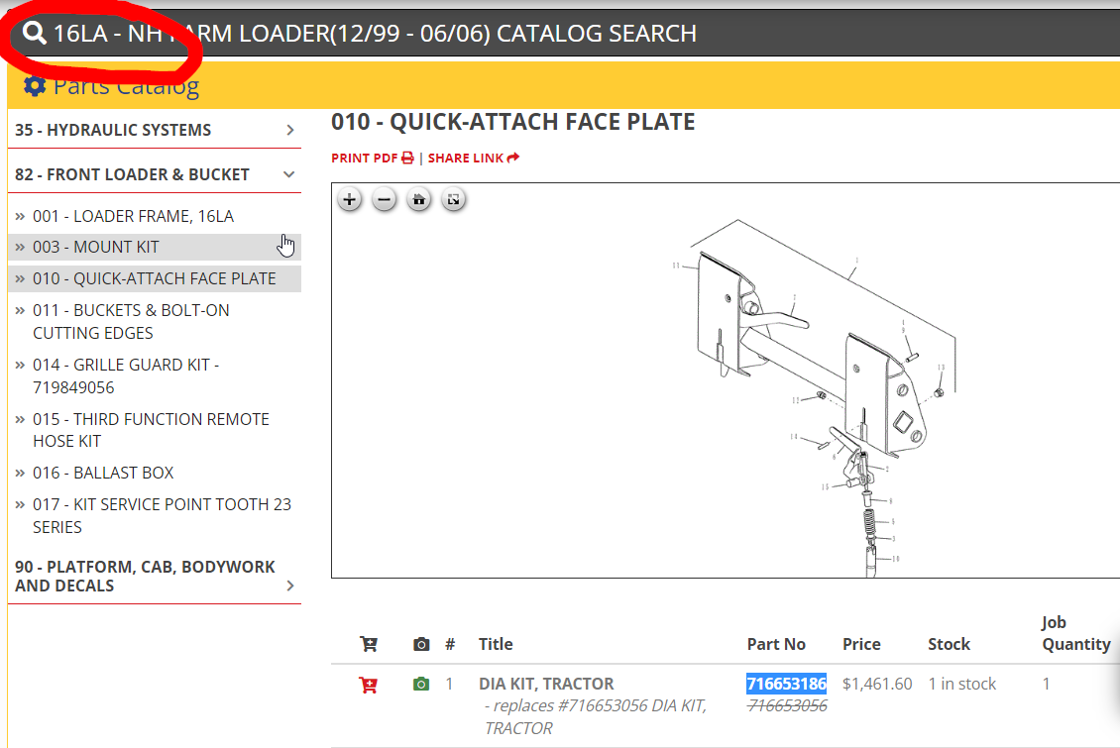
Task: Select 010 - QUICK-ATTACH FACE PLATE item
Action: (155, 278)
